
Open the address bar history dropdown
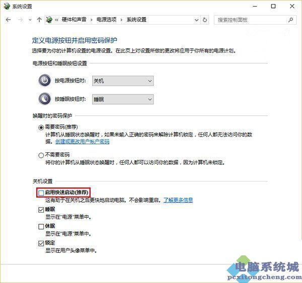click(x=196, y=20)
